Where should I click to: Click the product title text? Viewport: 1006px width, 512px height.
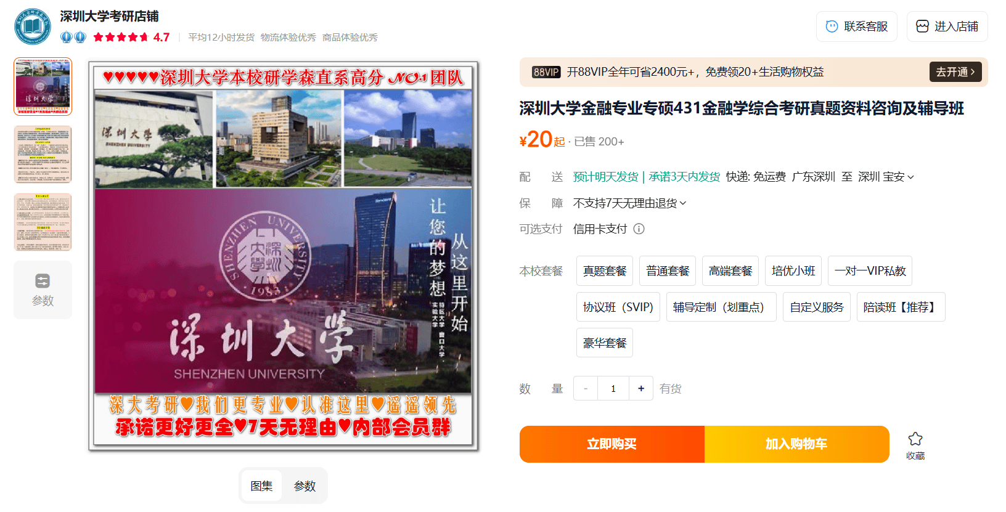[x=742, y=108]
